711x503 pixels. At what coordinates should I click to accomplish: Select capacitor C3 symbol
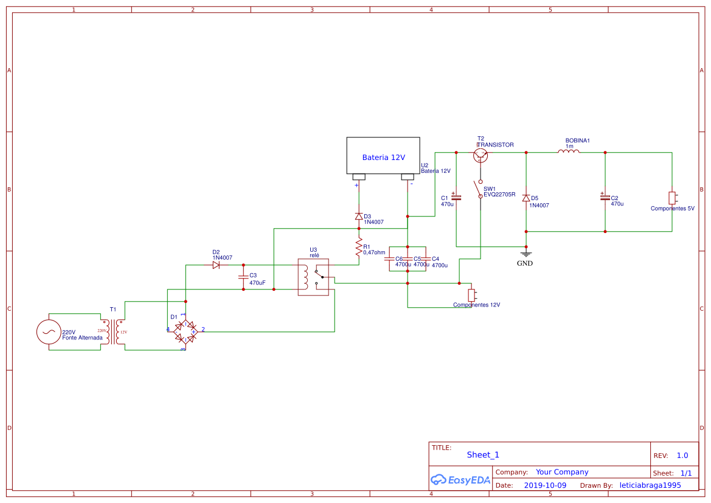pyautogui.click(x=243, y=277)
